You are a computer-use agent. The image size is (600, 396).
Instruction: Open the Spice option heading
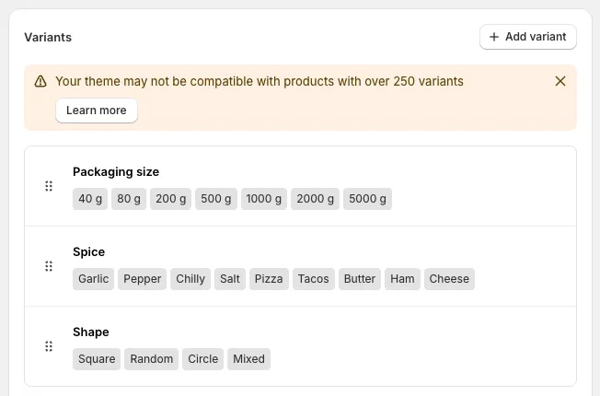88,252
